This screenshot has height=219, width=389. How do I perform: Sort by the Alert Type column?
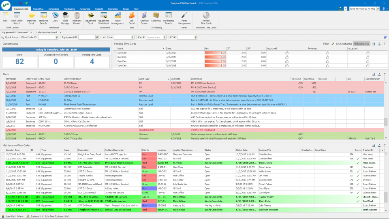point(154,79)
